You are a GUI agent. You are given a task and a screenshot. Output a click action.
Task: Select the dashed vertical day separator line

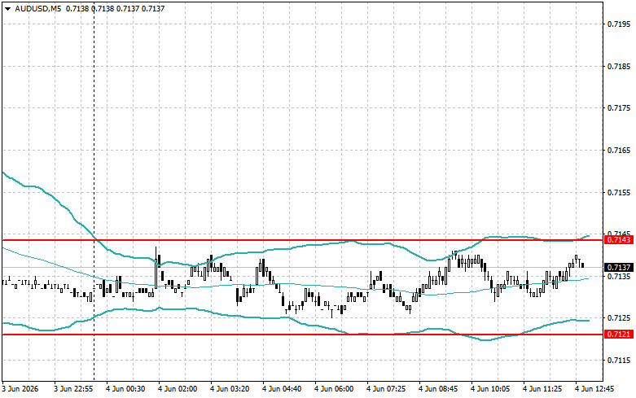tap(94, 190)
